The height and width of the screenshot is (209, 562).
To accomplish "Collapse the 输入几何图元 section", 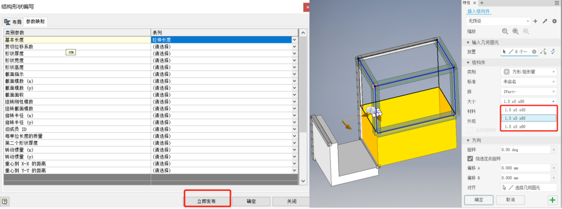I will (x=469, y=43).
